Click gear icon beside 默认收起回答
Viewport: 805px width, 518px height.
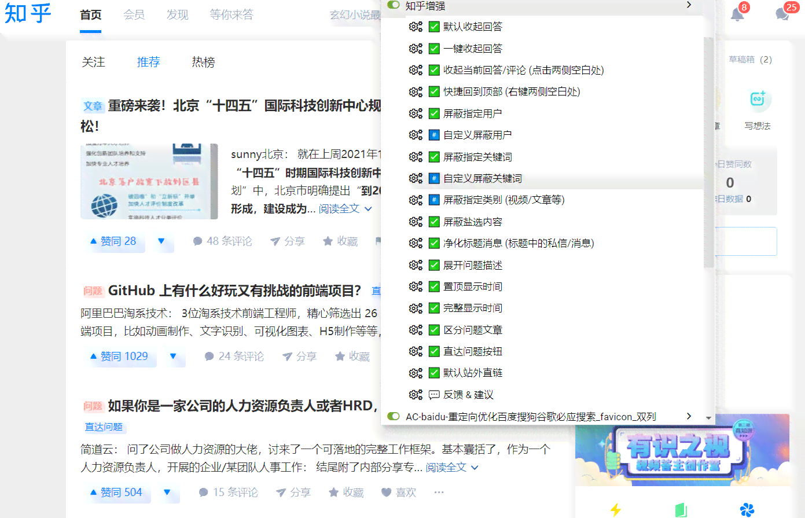(x=416, y=27)
